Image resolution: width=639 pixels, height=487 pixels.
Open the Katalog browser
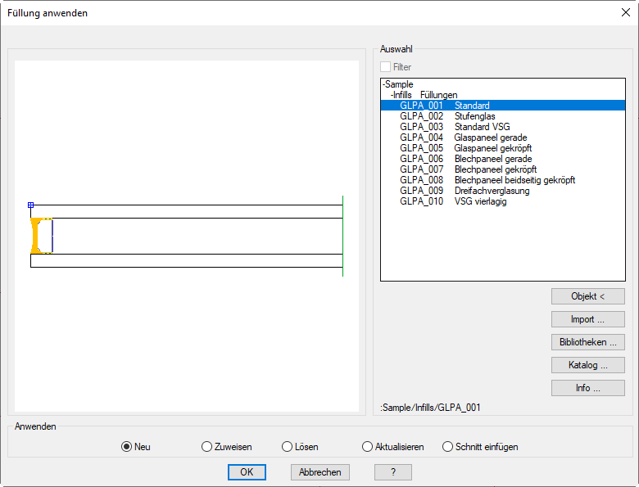587,365
